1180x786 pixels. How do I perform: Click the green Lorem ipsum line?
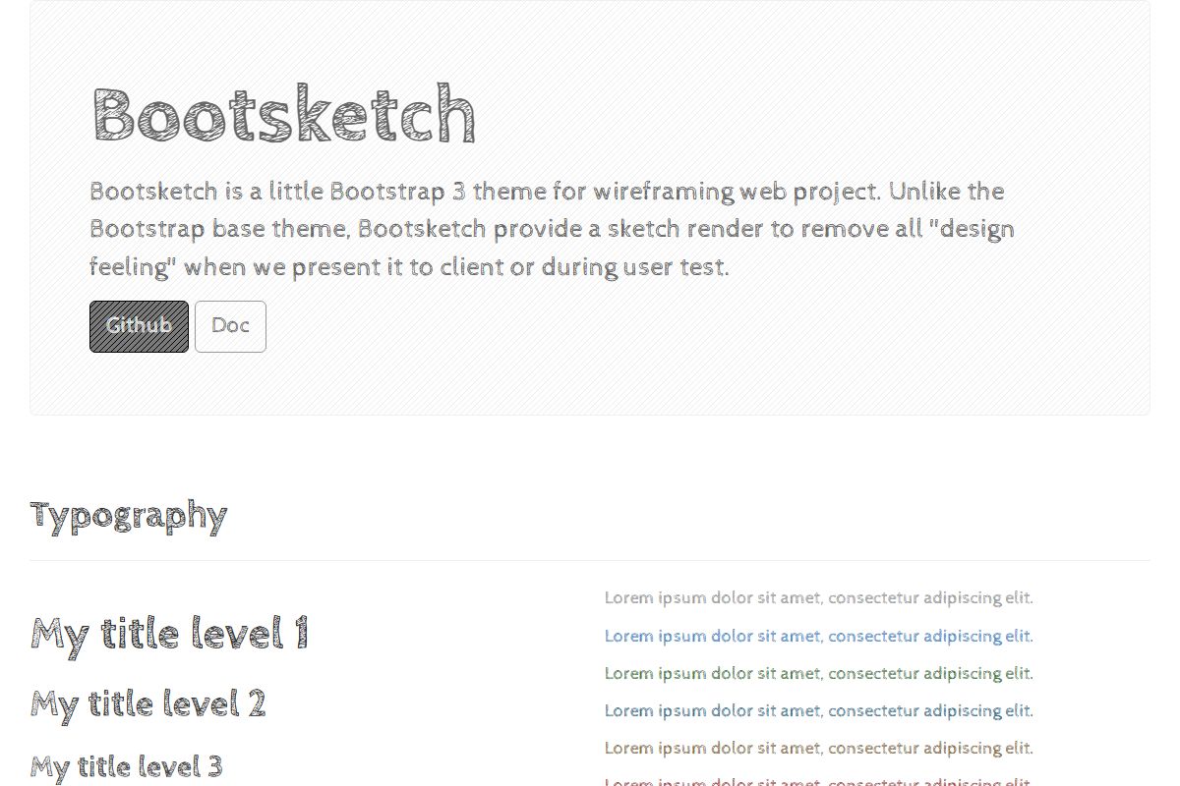coord(819,673)
